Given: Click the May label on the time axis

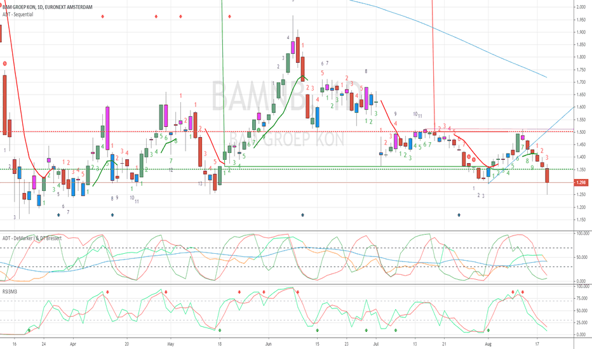Looking at the screenshot, I should 171,344.
